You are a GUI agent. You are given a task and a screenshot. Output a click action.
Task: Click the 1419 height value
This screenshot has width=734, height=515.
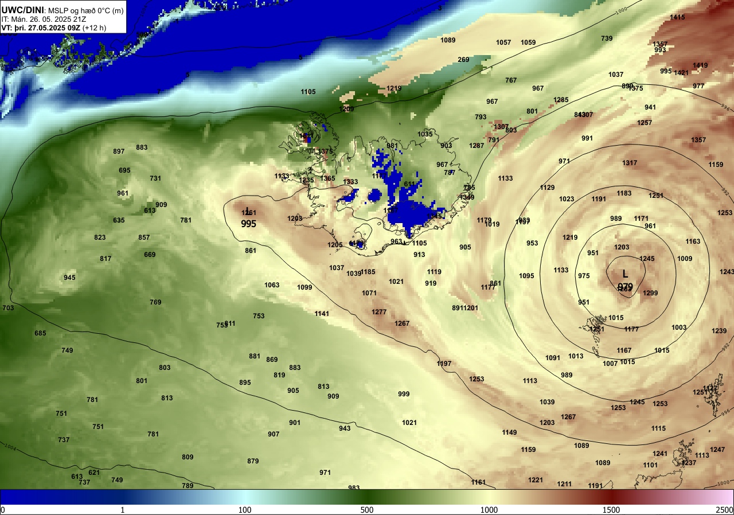click(700, 65)
